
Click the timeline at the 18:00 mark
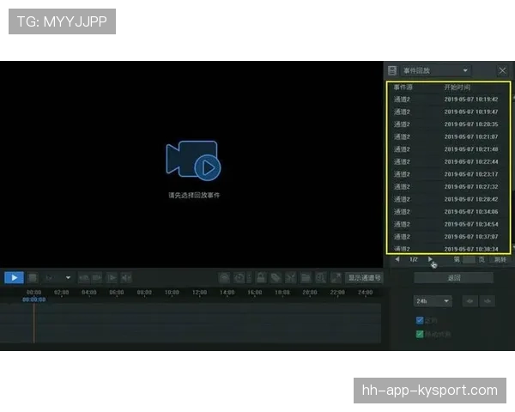point(282,293)
